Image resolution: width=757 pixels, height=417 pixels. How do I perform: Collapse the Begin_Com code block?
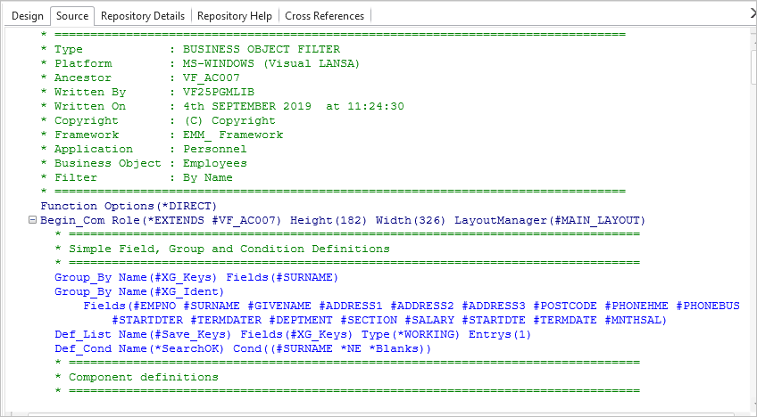33,220
